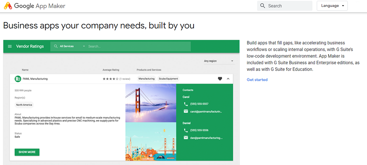Open the Any region dropdown
This screenshot has height=165, width=367.
click(x=219, y=61)
